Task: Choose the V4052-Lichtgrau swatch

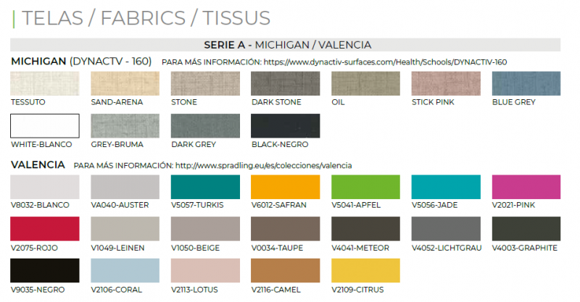Action: [446, 229]
